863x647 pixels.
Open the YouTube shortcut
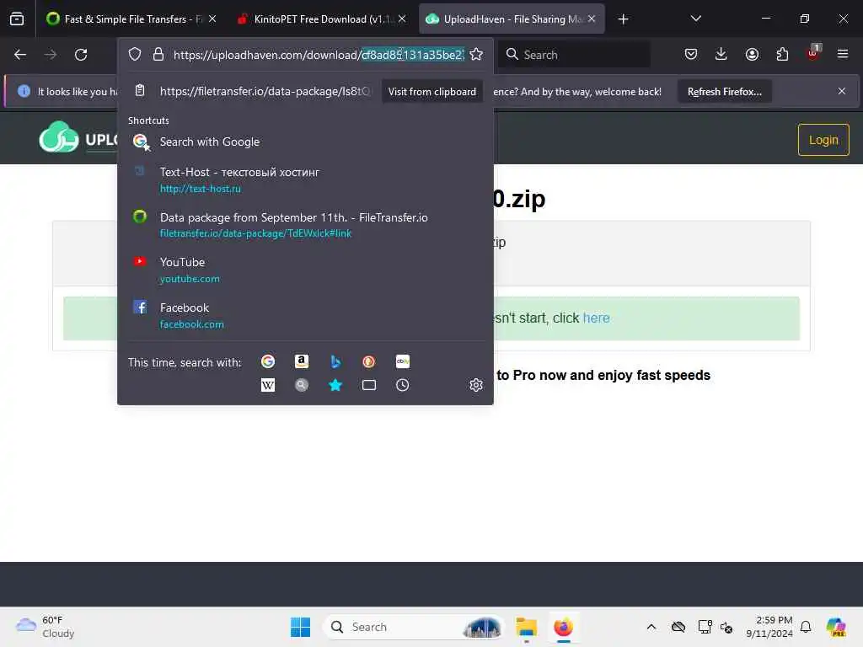pyautogui.click(x=305, y=270)
